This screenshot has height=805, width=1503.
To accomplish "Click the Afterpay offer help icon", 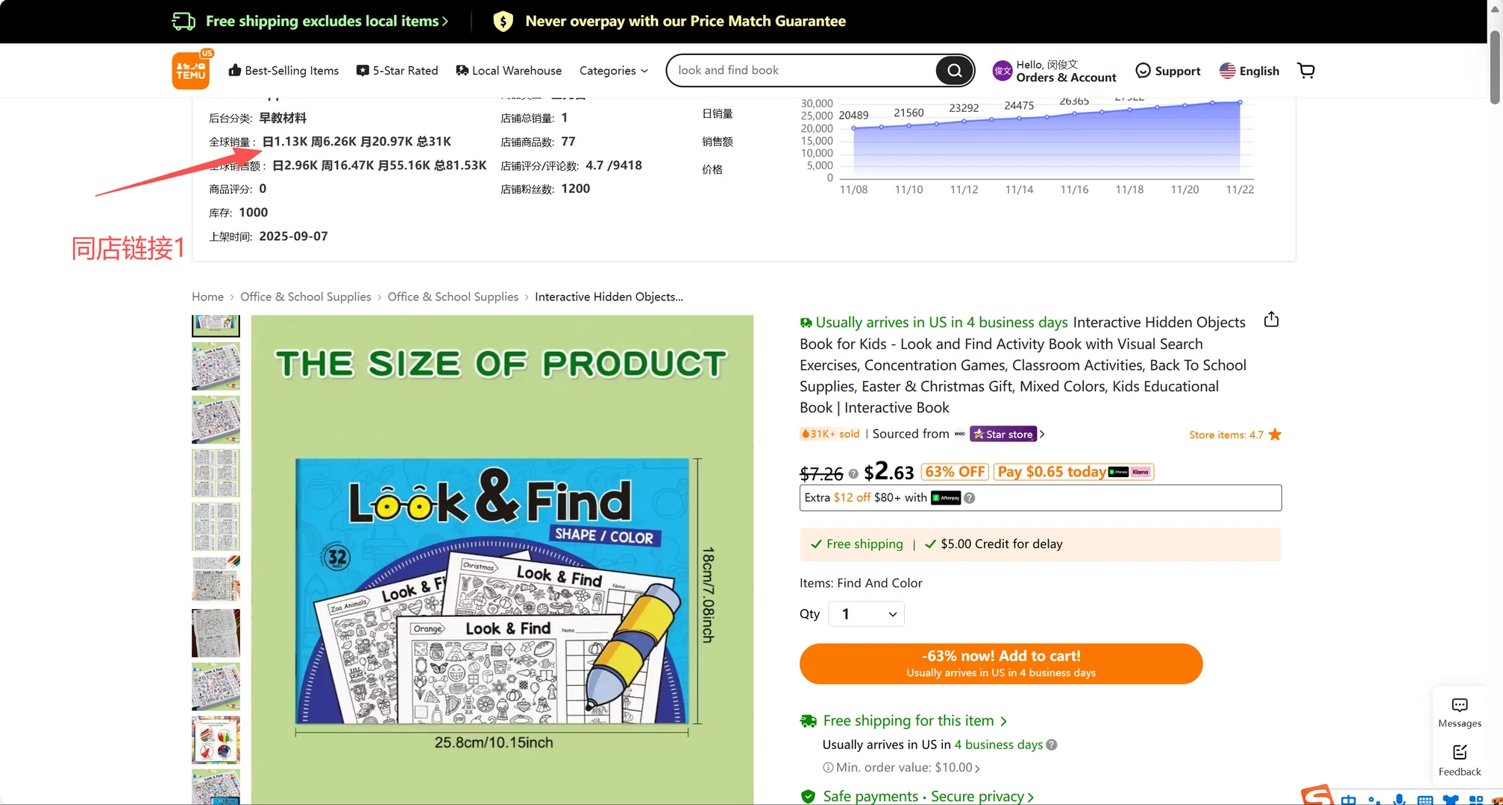I will point(969,498).
